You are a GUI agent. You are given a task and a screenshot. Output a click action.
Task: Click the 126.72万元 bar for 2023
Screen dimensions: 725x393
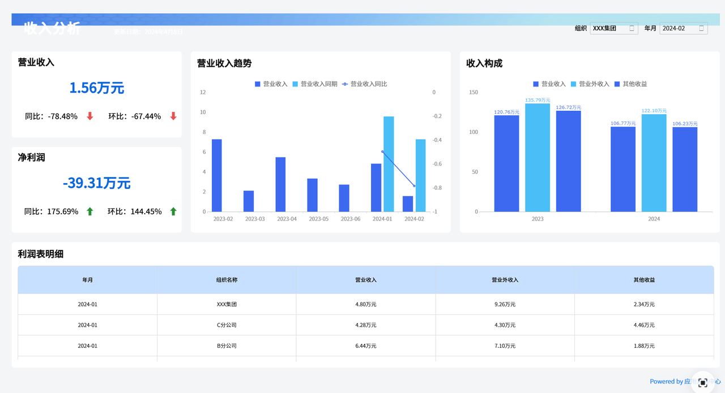(x=569, y=161)
